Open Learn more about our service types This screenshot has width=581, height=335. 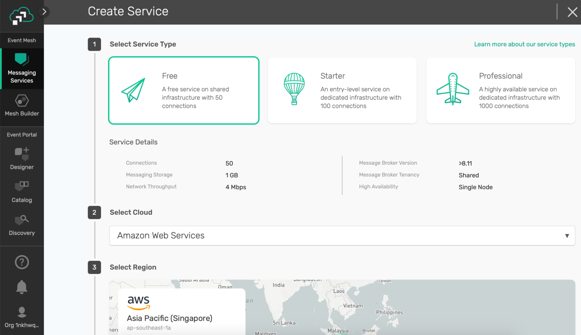(x=524, y=44)
